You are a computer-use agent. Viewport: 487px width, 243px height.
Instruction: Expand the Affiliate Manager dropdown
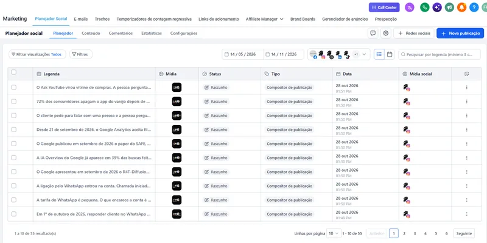(x=264, y=19)
